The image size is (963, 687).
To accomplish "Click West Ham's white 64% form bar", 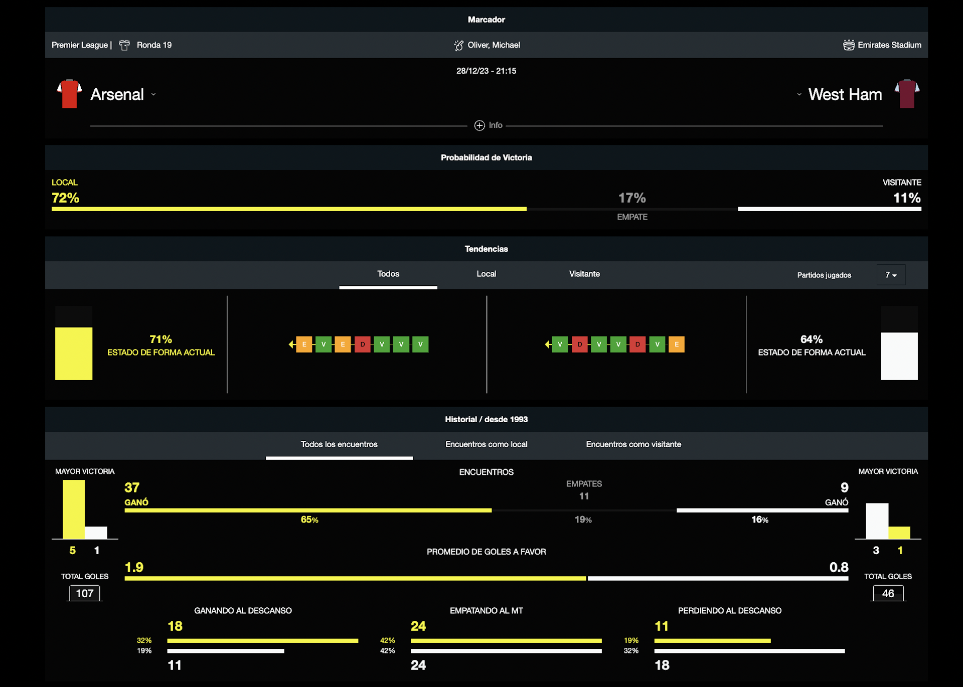I will [899, 356].
